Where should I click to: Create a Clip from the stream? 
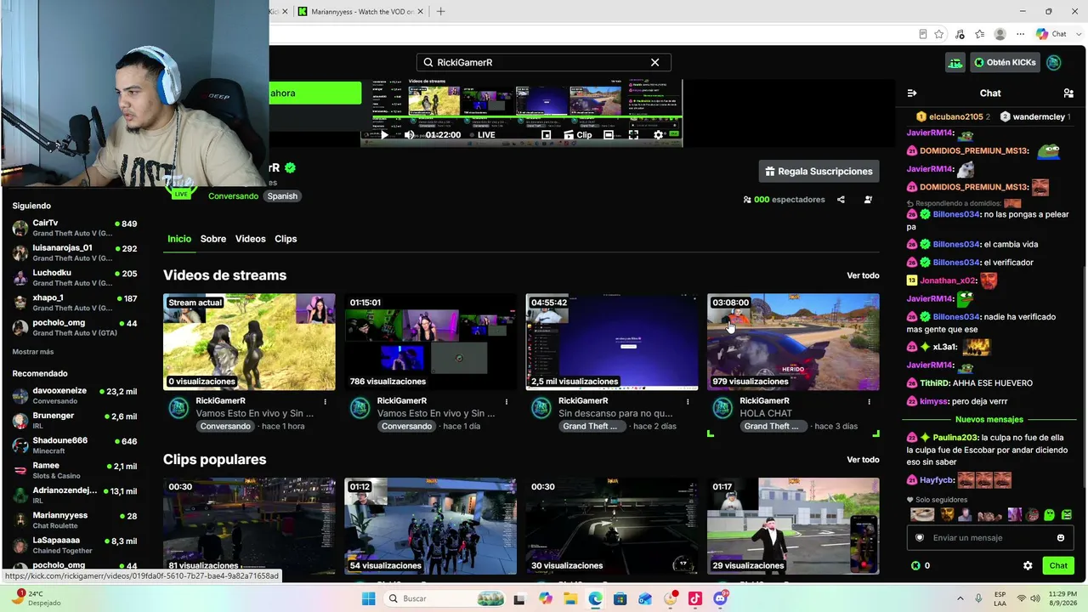(x=578, y=135)
